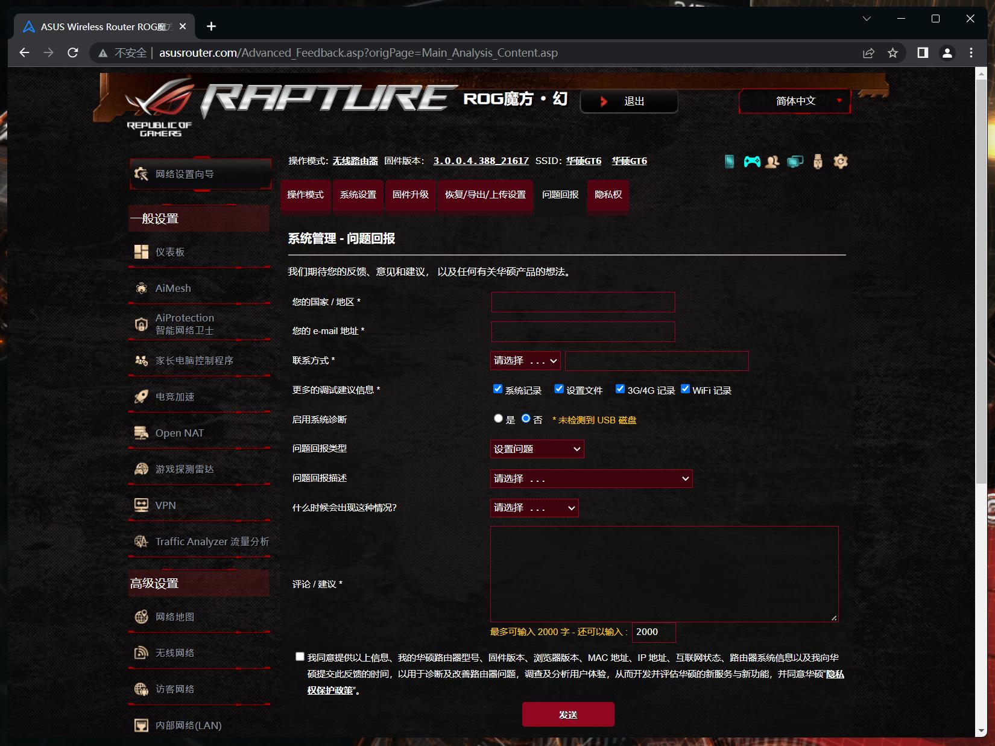Uncheck the WiFi 记录 checkbox

point(685,389)
